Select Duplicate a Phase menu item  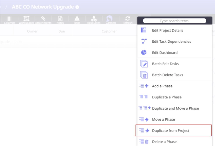pos(167,97)
